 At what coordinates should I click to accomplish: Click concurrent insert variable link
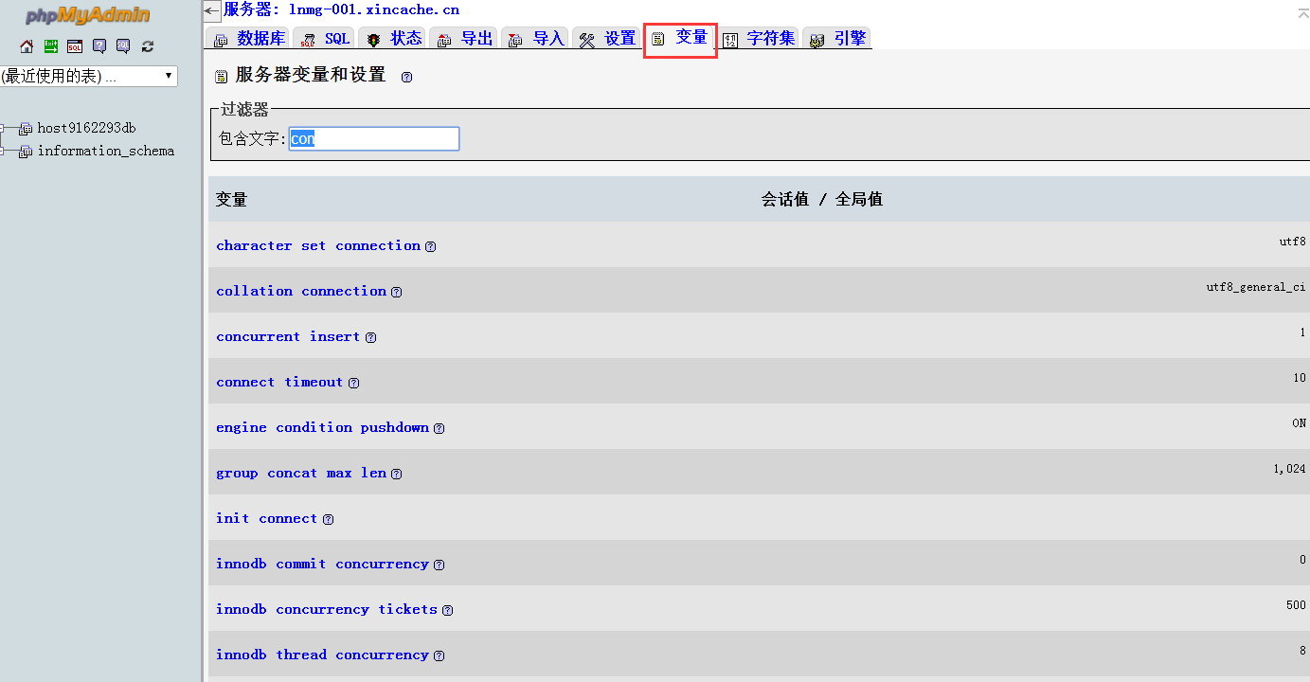click(x=288, y=336)
